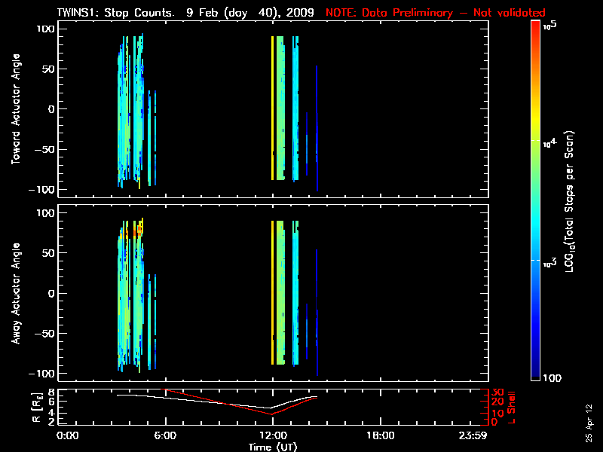Click the red 'Data Preliminary' warning note
Viewport: 603px width, 452px height.
click(x=435, y=13)
